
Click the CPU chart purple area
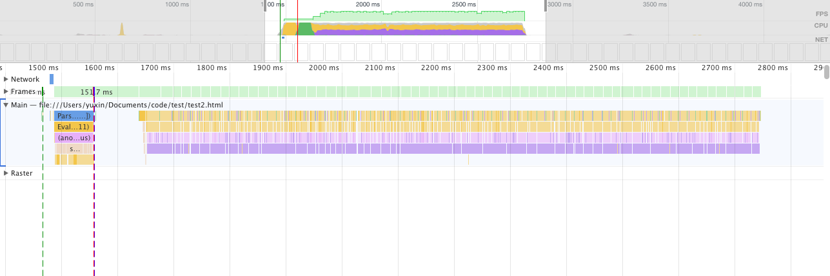419,32
